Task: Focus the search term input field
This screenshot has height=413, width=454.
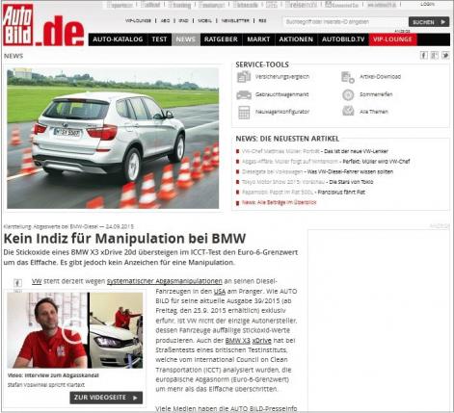Action: point(345,22)
